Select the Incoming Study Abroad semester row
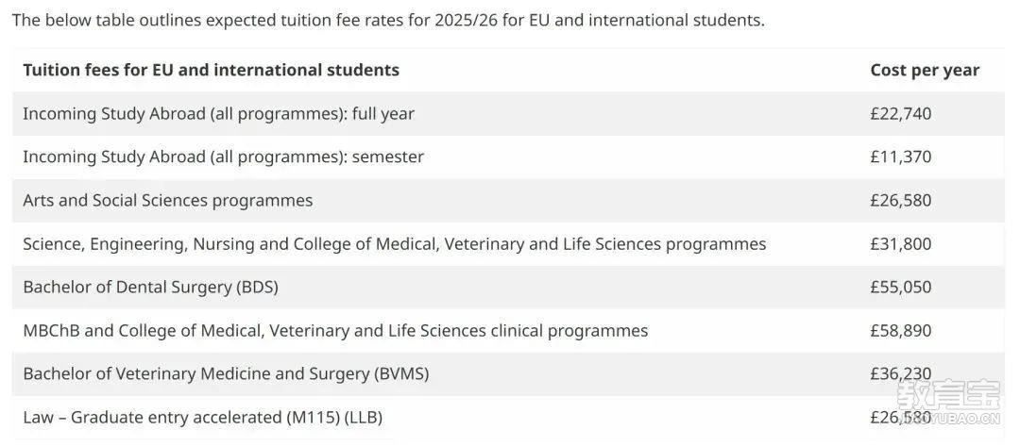This screenshot has width=1020, height=446. (508, 157)
